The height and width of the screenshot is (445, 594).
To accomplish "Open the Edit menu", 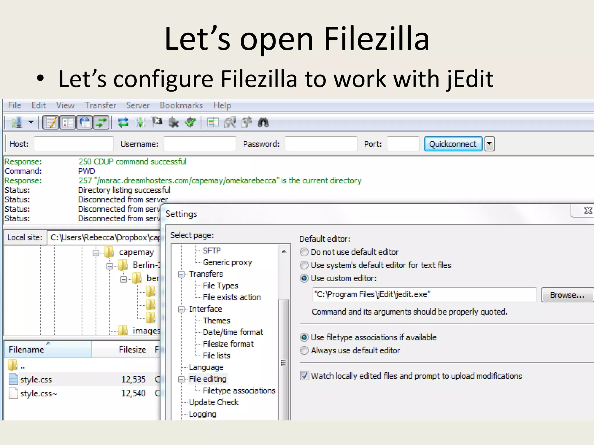I will (x=39, y=105).
